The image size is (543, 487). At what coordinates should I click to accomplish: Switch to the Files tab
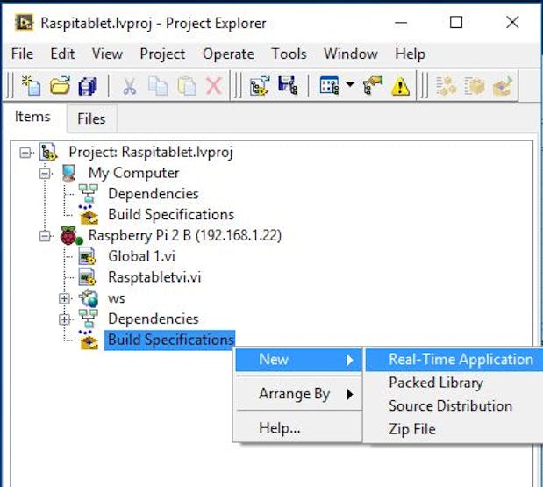tap(91, 118)
